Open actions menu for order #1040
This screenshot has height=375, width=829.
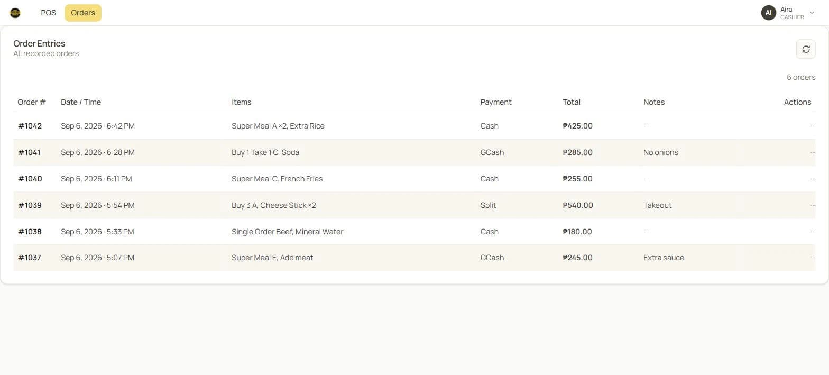(813, 179)
